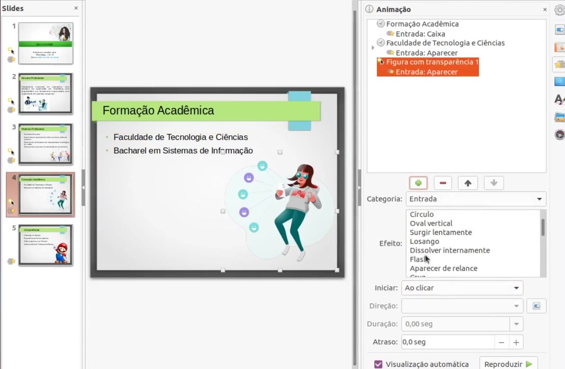Open the Navigator compass sidebar deck

click(x=559, y=134)
